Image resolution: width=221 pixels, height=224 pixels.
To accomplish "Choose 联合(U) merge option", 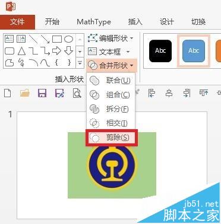I will click(x=110, y=81).
